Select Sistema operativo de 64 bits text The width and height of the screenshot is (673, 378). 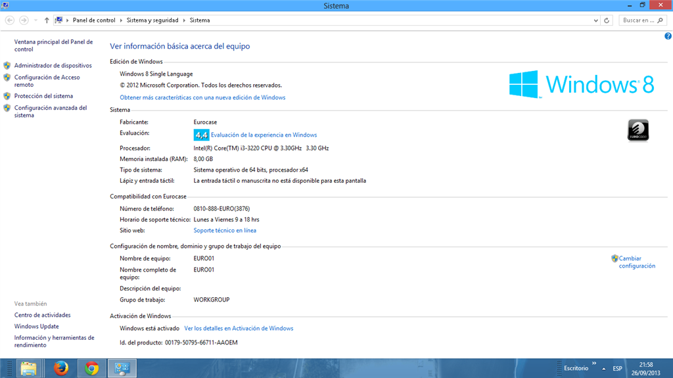click(250, 170)
